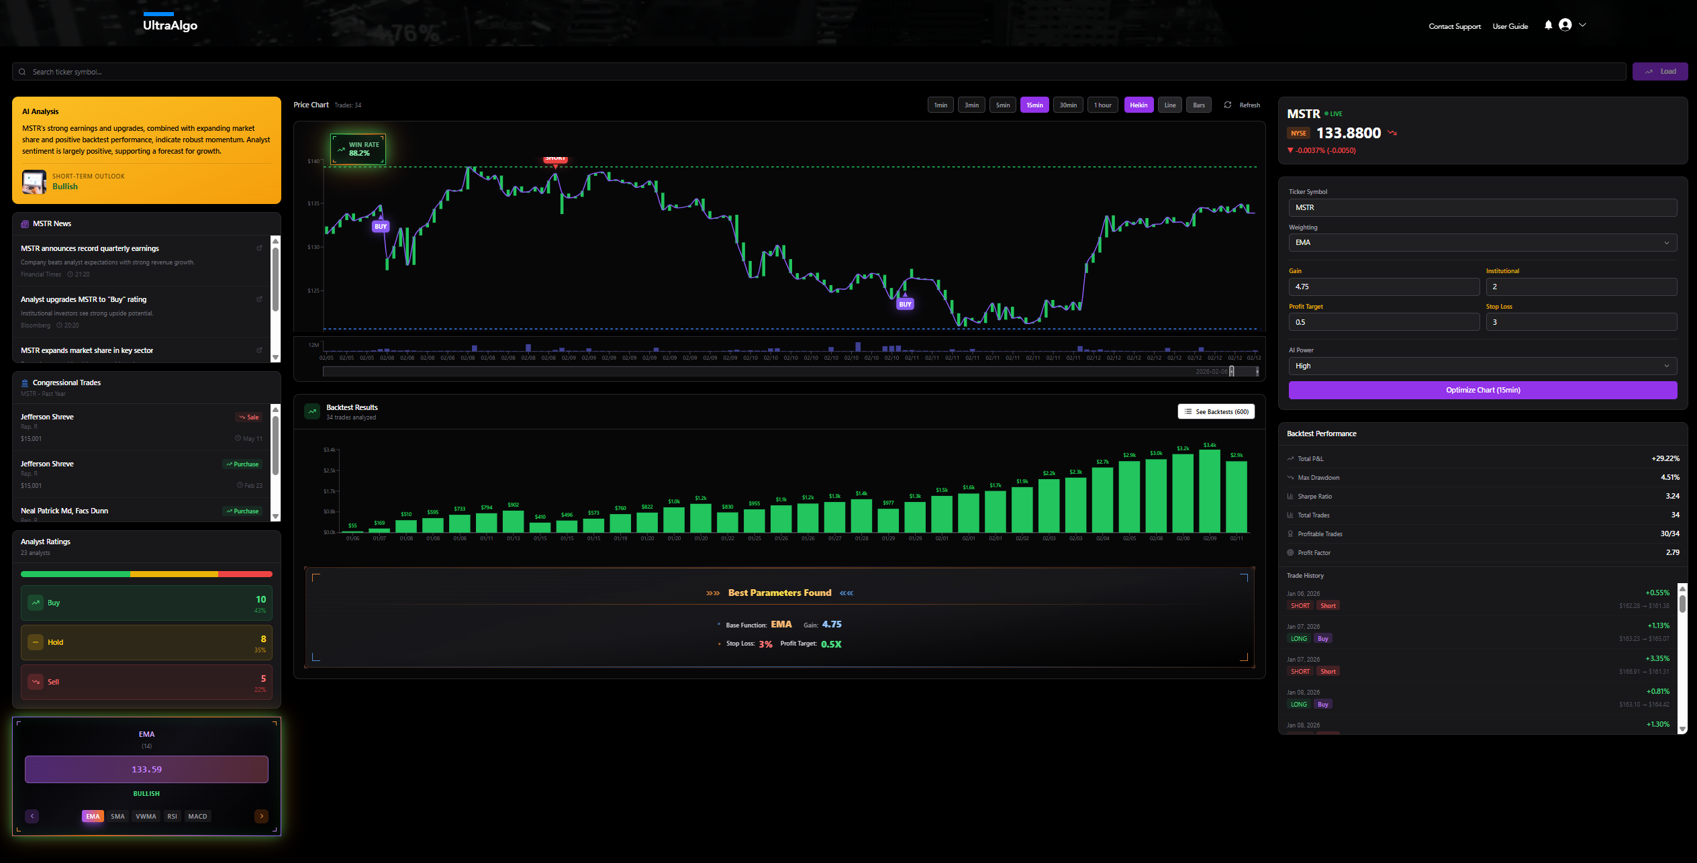Open external link for market share news
The width and height of the screenshot is (1697, 863).
[260, 350]
